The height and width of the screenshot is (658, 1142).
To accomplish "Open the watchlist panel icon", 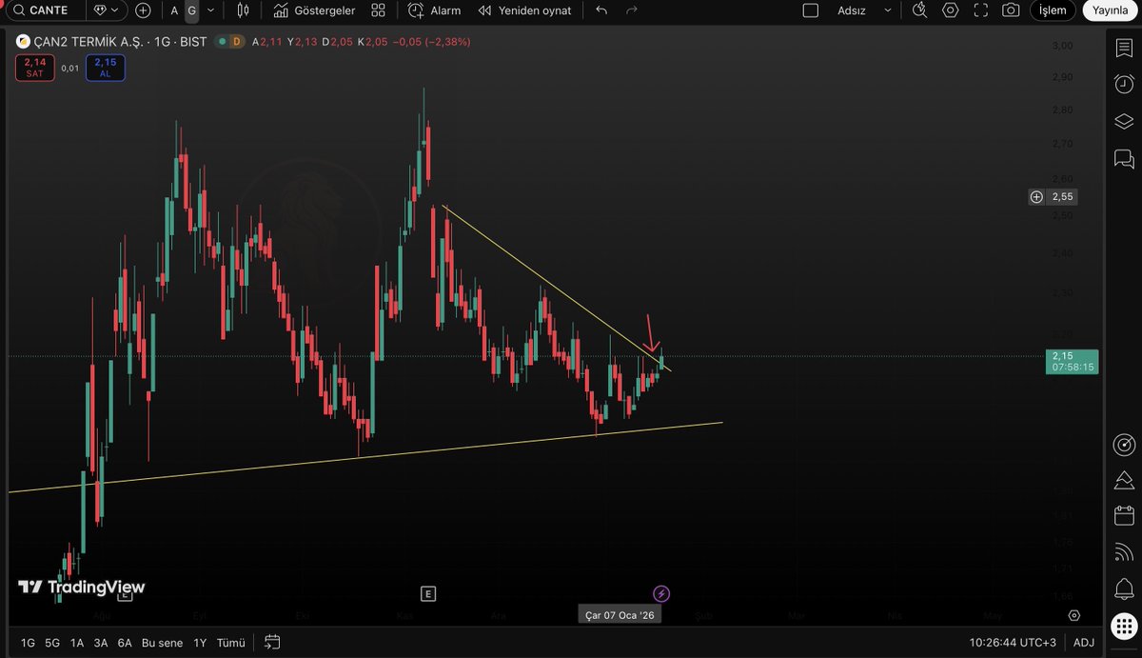I will [x=1124, y=48].
